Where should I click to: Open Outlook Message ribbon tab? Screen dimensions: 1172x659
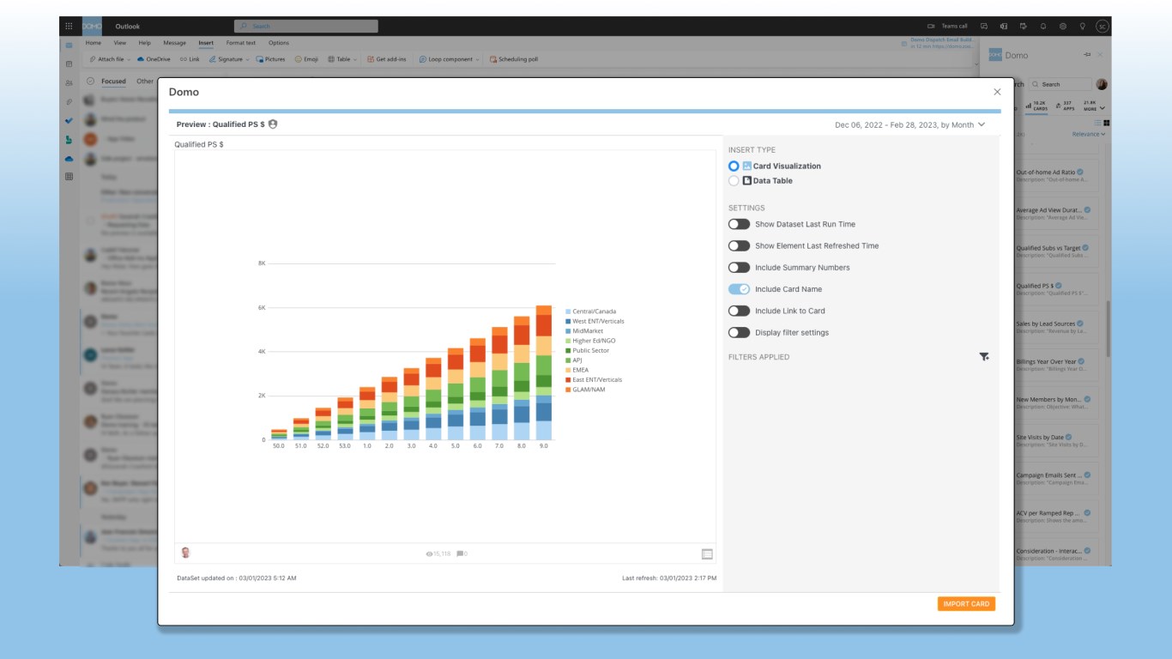pos(174,43)
